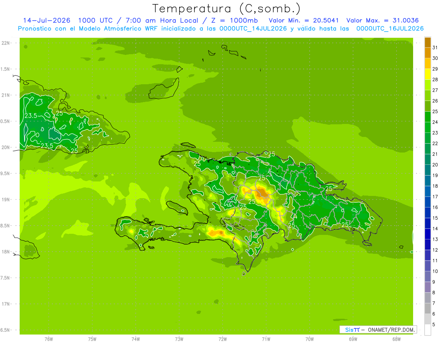This screenshot has height=344, width=445.
Task: Click the "SisTT – ONAMET/REP.DOM." source label
Action: pos(379,330)
